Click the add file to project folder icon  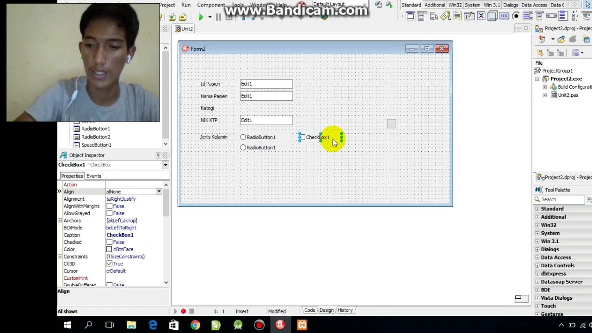[x=561, y=40]
